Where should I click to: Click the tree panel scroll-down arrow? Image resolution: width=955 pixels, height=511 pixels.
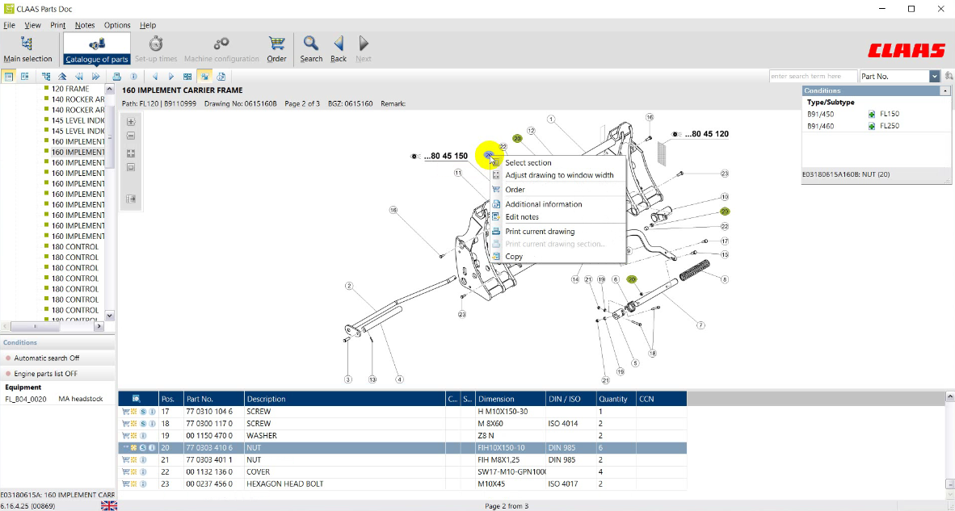110,315
